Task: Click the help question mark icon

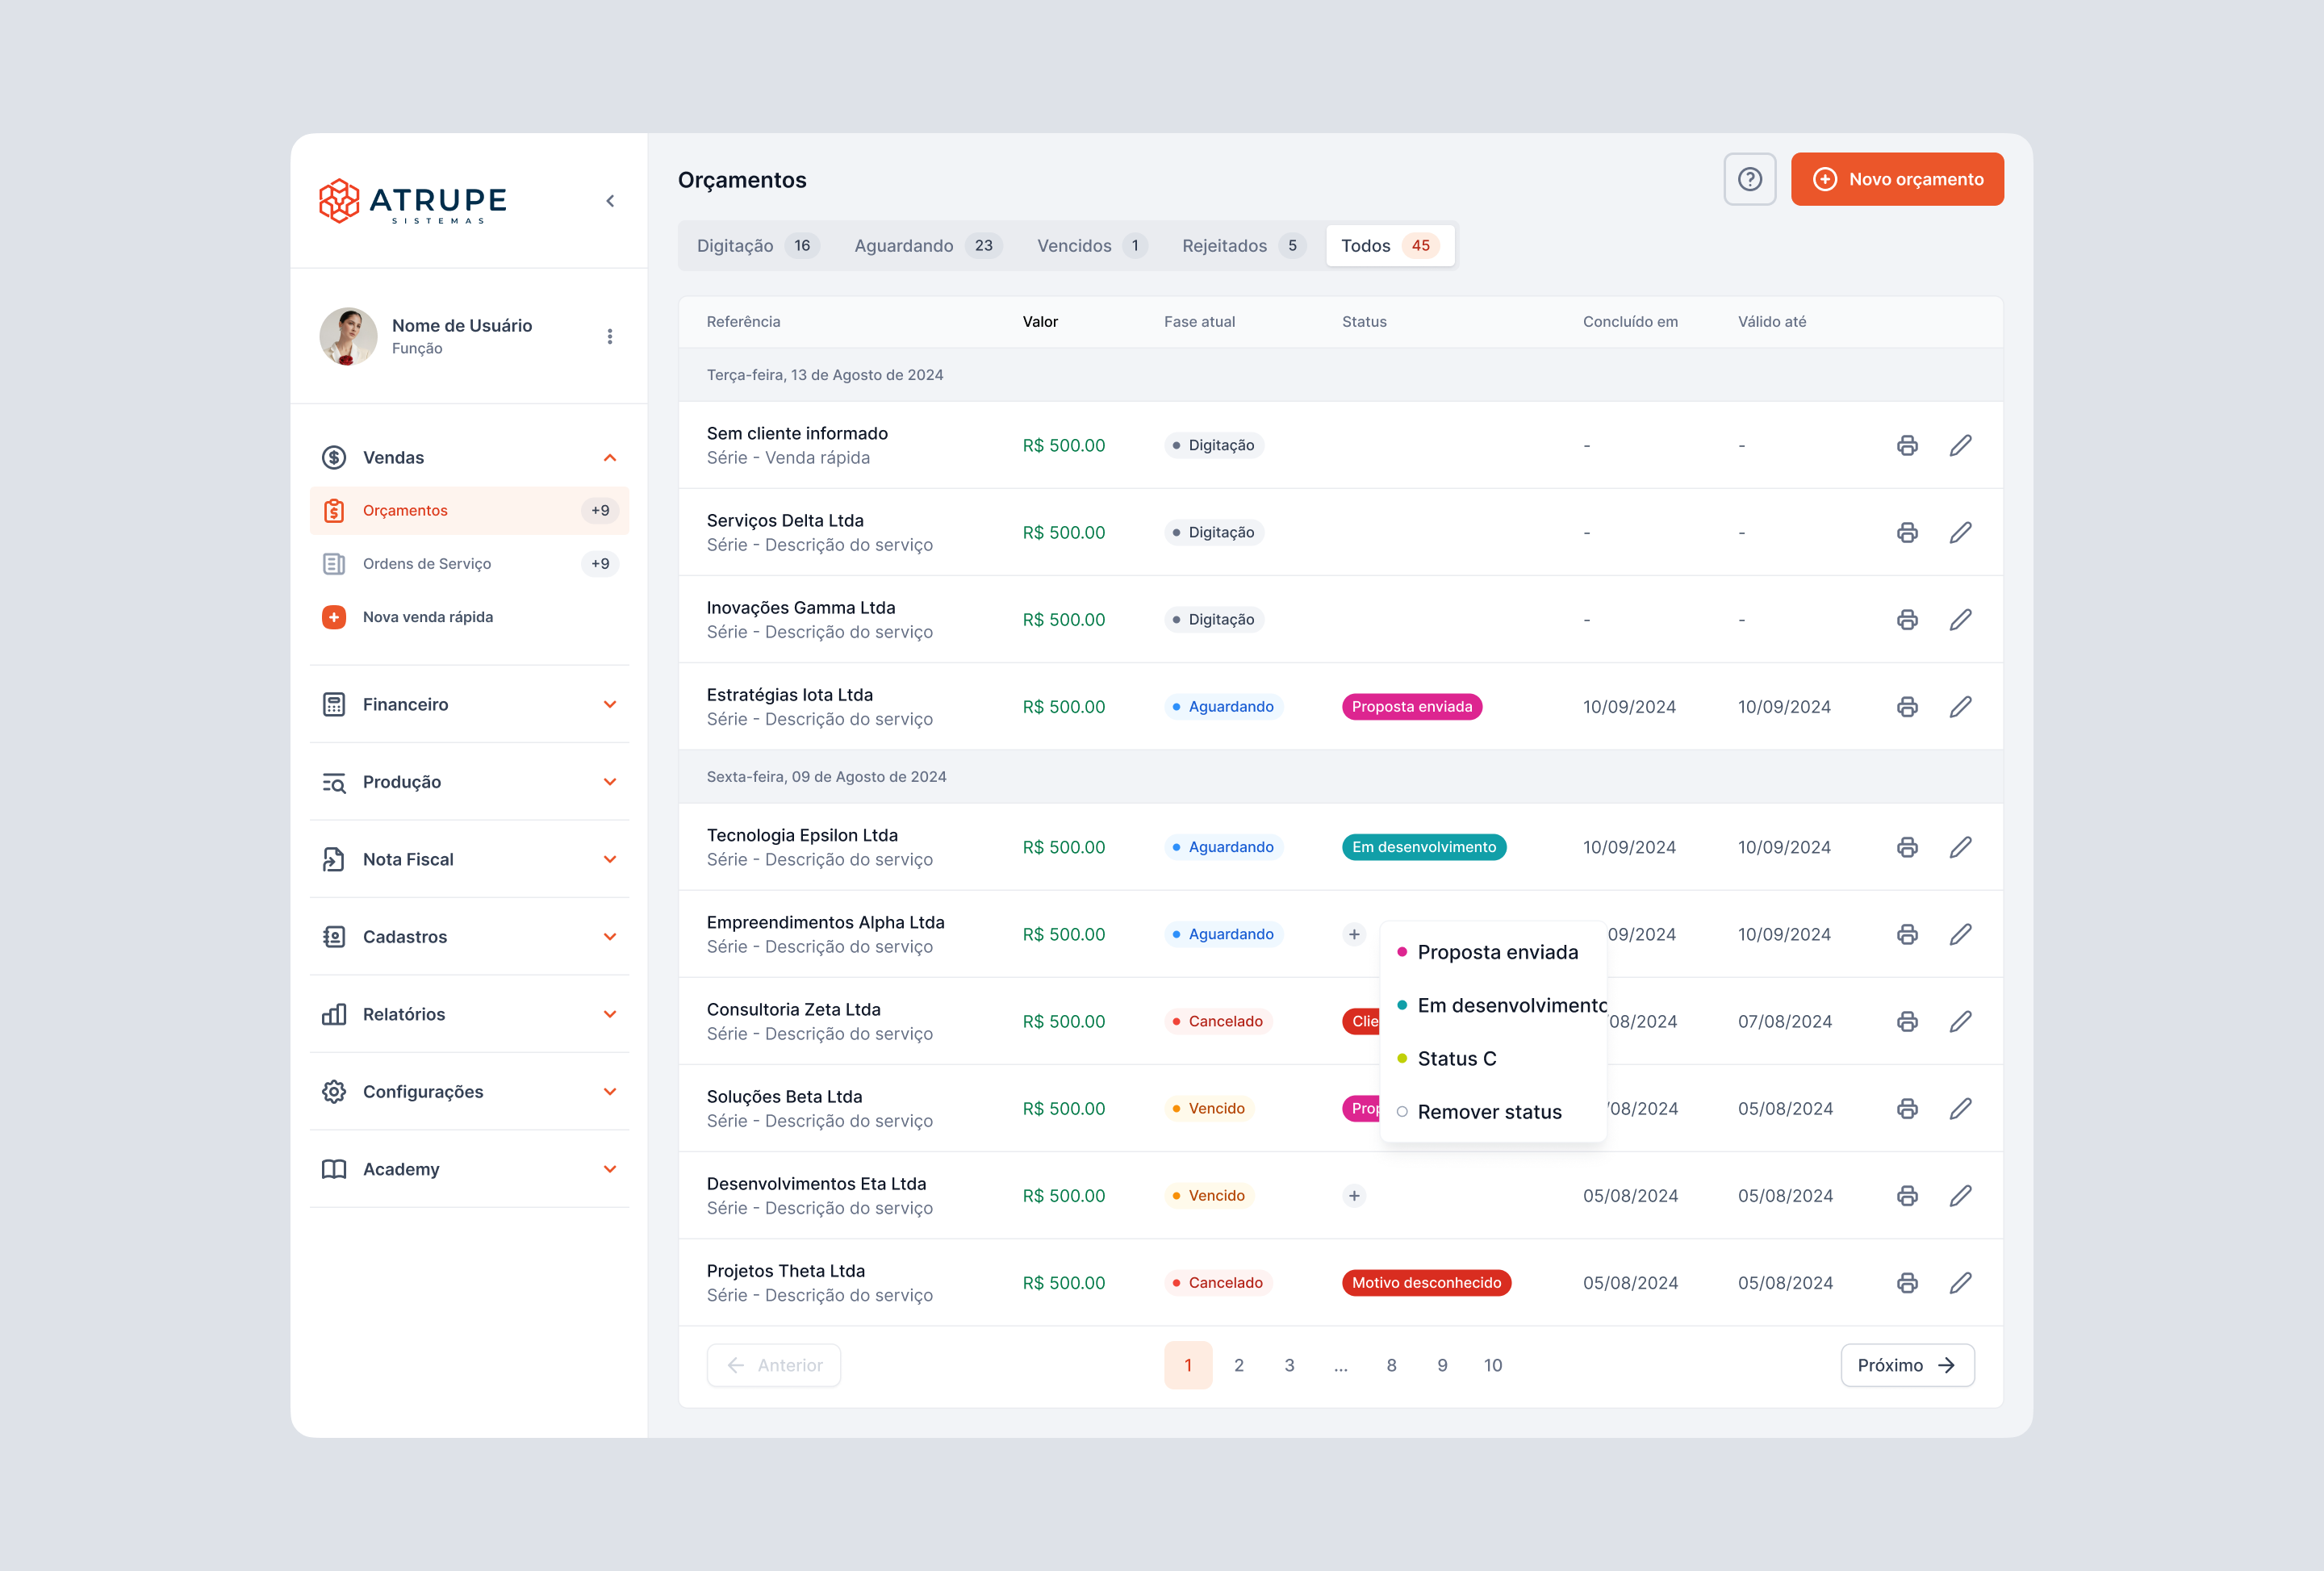Action: coord(1749,179)
